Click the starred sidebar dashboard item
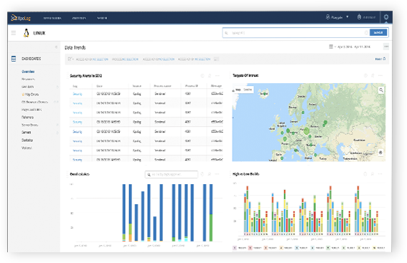Screen dimensions: 407x263 [30, 95]
